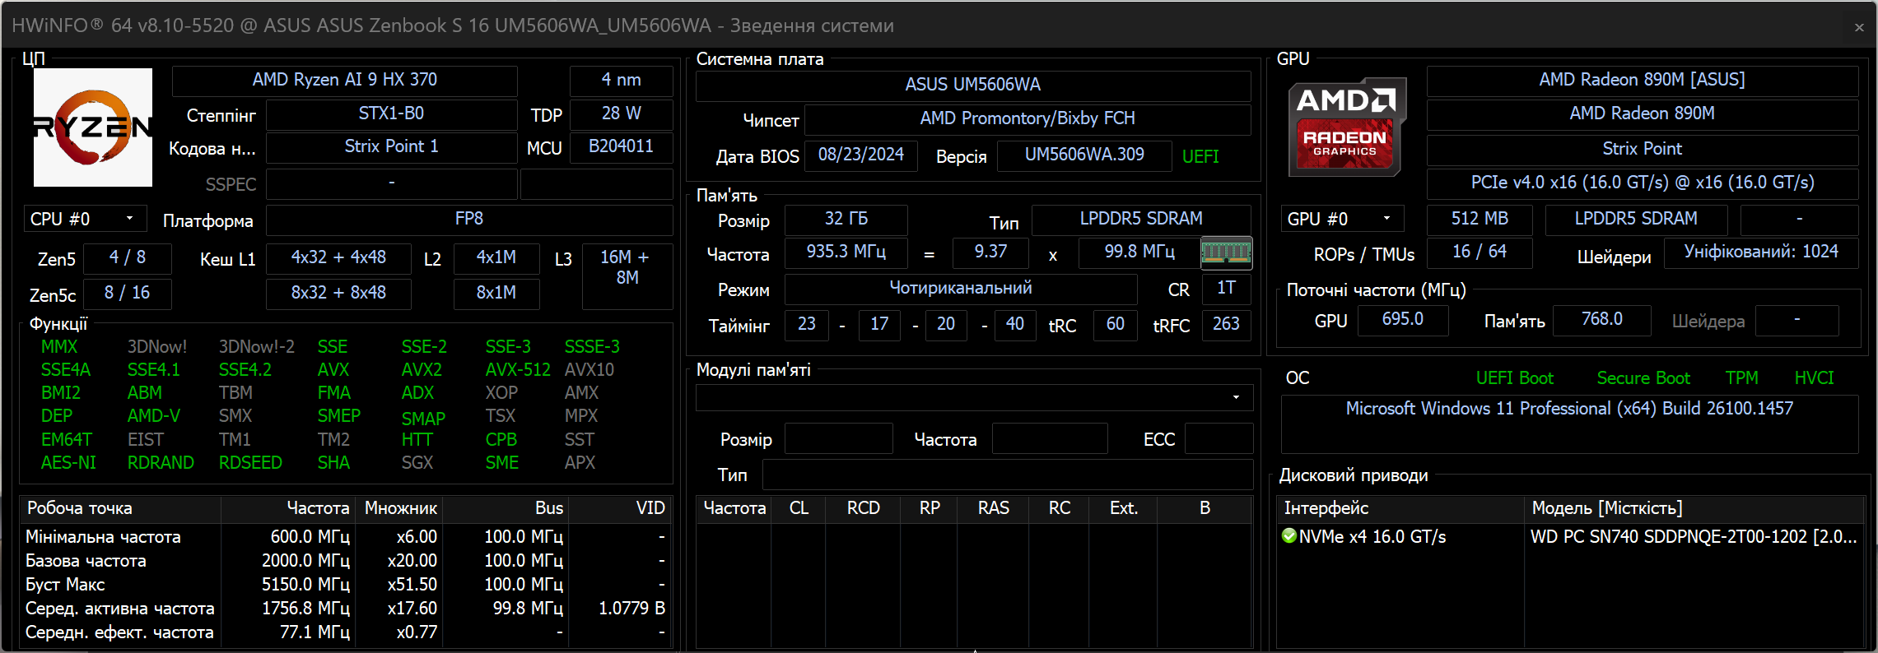Screen dimensions: 1878x653
Task: Select the Середн. ефект. частота row
Action: click(x=345, y=632)
